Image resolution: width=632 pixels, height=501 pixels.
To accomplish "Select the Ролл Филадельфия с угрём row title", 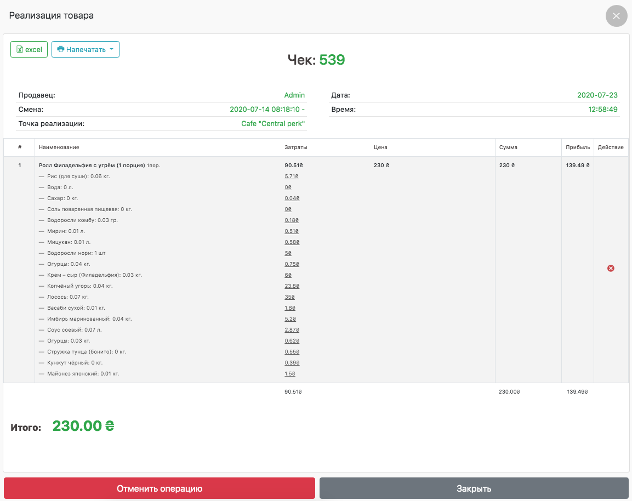I will (92, 166).
